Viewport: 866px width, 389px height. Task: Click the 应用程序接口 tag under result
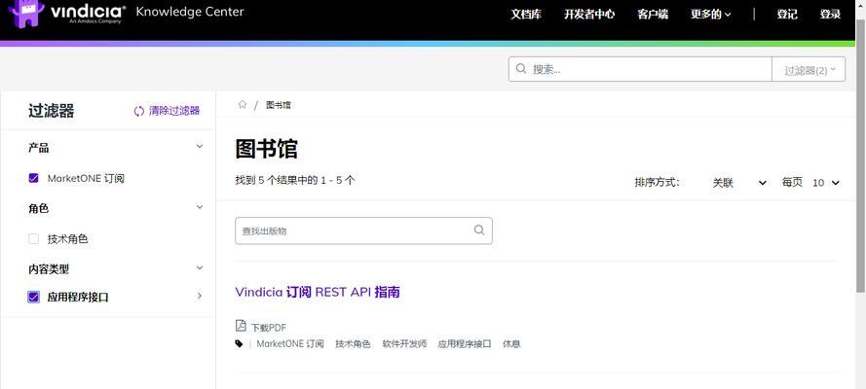pos(465,344)
